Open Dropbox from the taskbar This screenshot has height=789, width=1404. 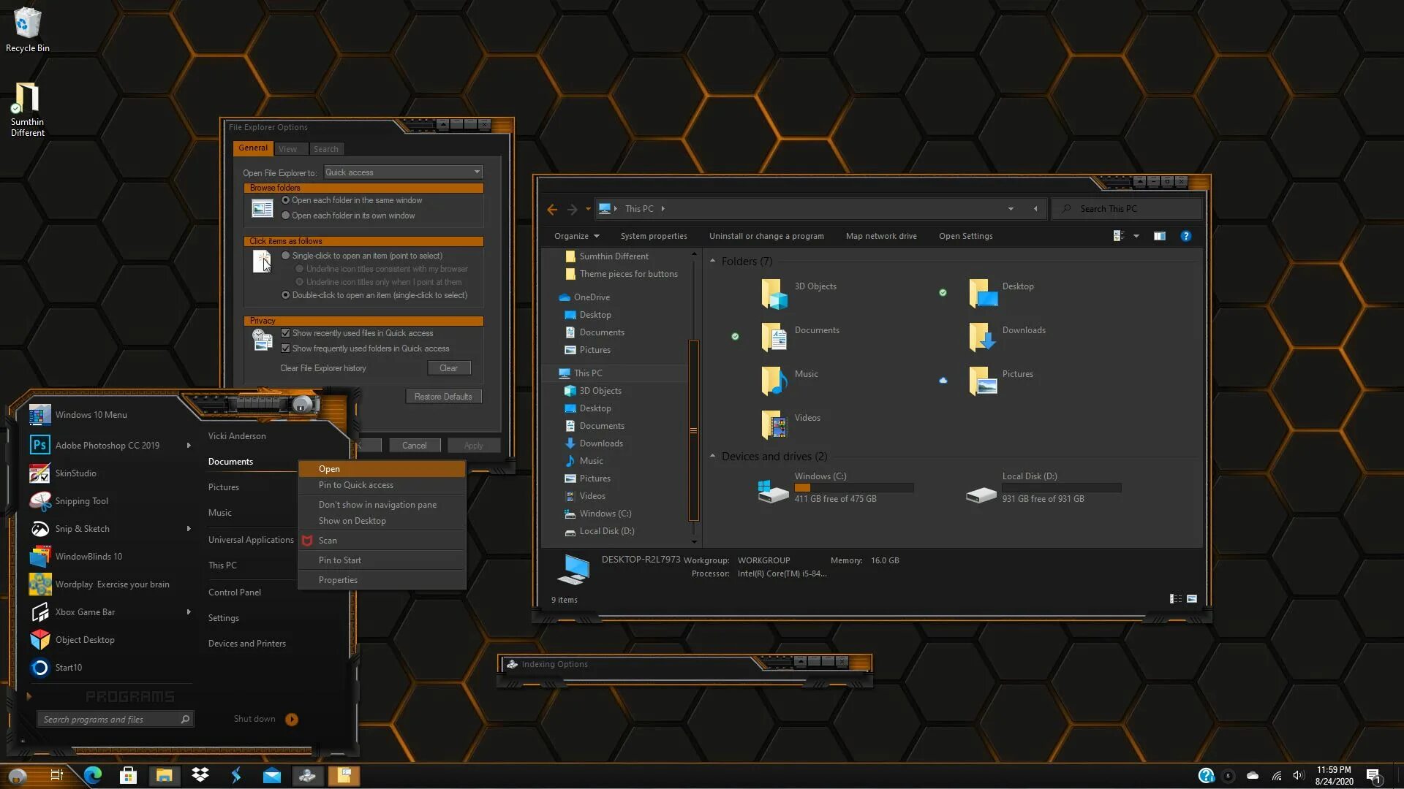click(200, 775)
